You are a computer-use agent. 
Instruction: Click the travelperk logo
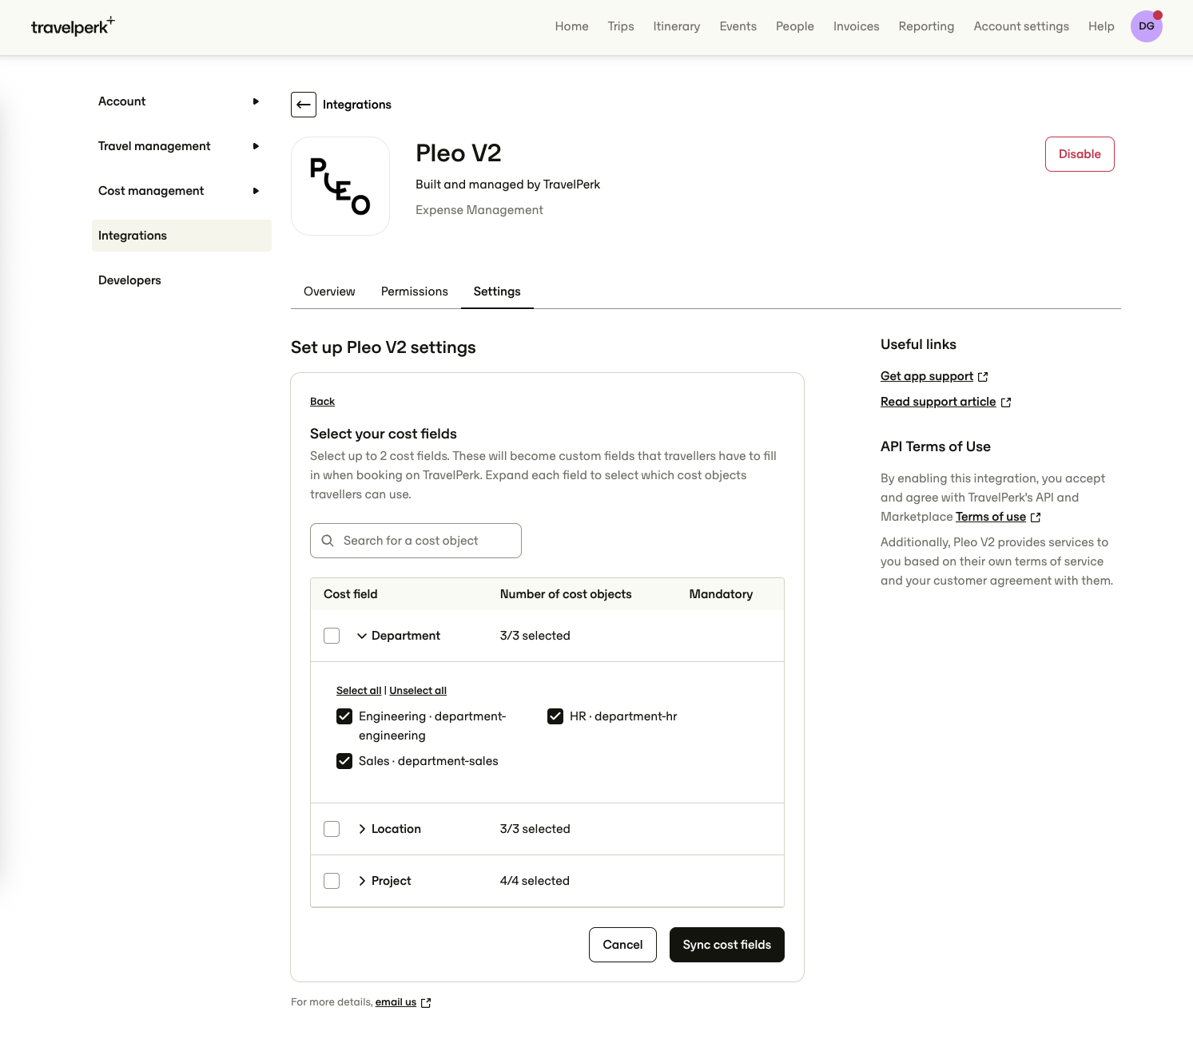click(73, 26)
